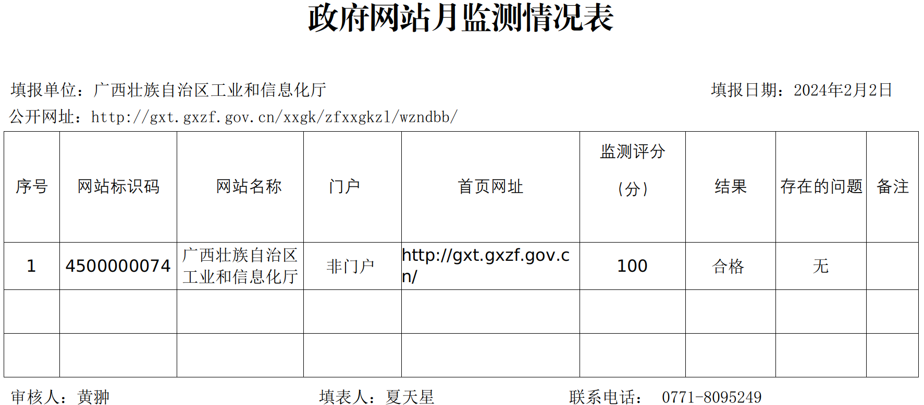The width and height of the screenshot is (924, 405).
Task: Select the 无 cell under 存在的问题
Action: point(820,267)
